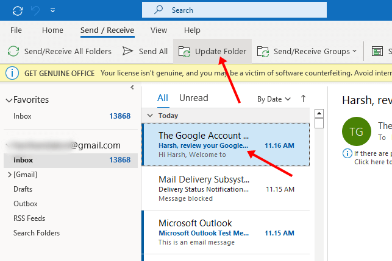The width and height of the screenshot is (392, 261).
Task: Switch to the View ribbon tab
Action: 159,30
